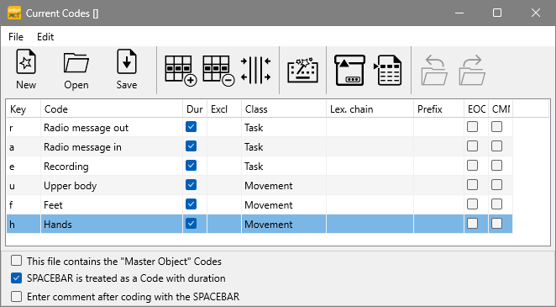
Task: Click Class cell 'Task' in Recording row
Action: (284, 166)
